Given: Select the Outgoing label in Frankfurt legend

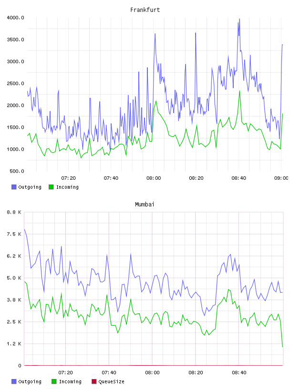Looking at the screenshot, I should [30, 187].
